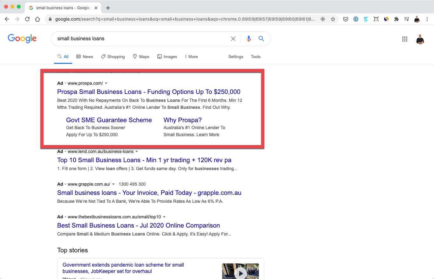
Task: Switch to Images results
Action: point(167,56)
